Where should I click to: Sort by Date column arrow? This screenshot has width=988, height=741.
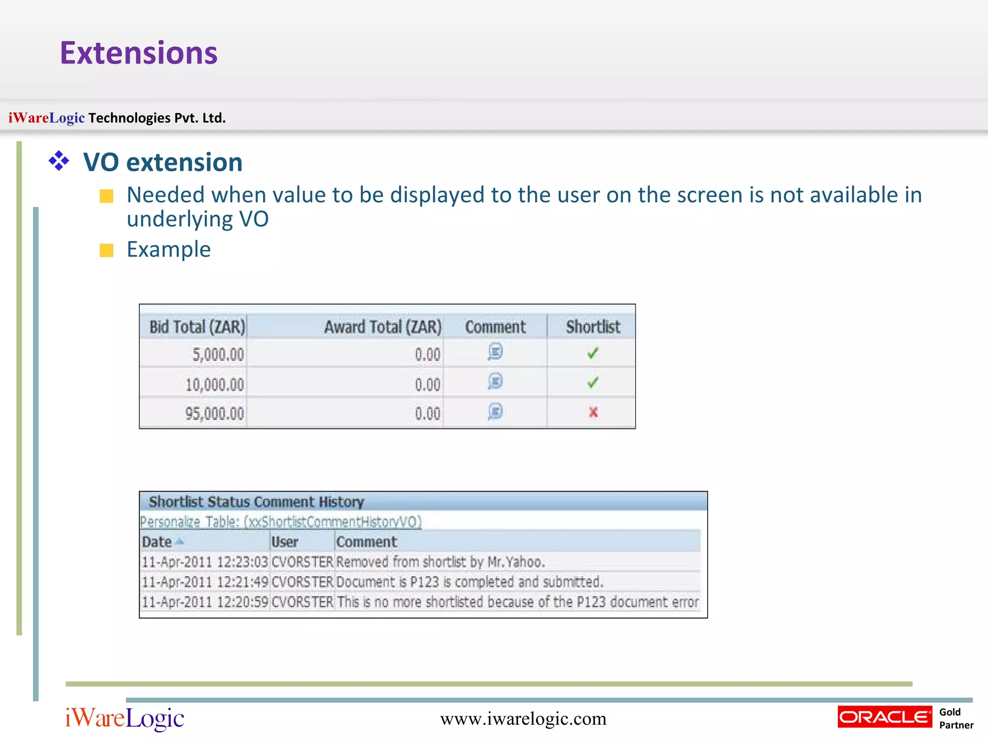pos(179,542)
